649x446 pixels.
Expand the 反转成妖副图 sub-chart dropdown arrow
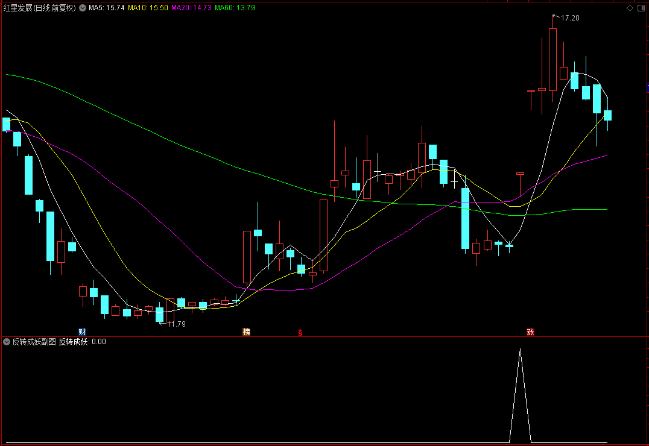click(x=7, y=342)
